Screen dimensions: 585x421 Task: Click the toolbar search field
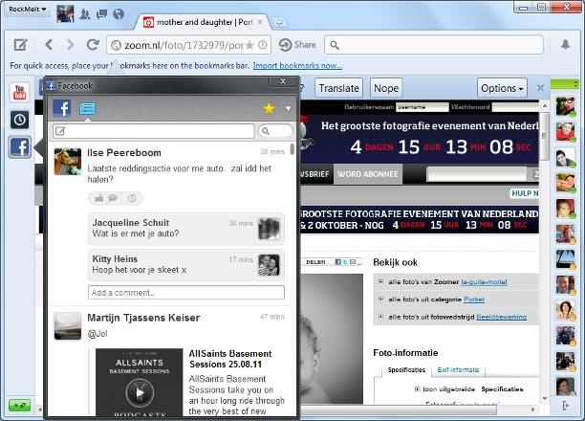[434, 45]
